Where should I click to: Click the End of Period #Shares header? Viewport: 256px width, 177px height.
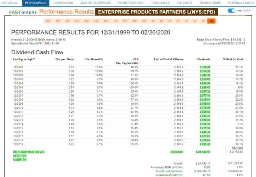169,59
